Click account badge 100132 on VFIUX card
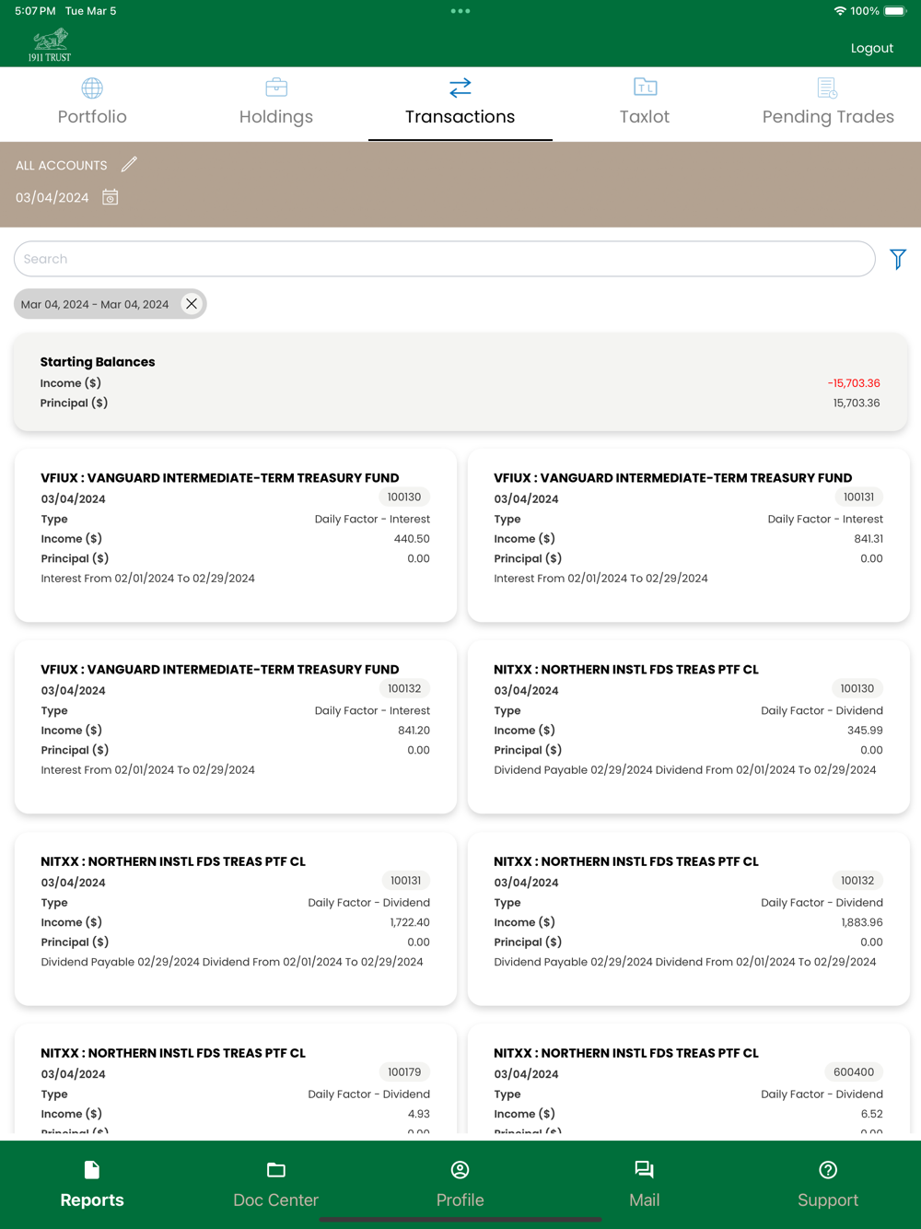Screen dimensions: 921x1229 (404, 688)
